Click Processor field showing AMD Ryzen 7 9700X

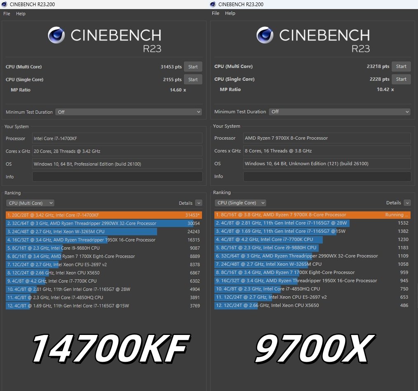(327, 138)
